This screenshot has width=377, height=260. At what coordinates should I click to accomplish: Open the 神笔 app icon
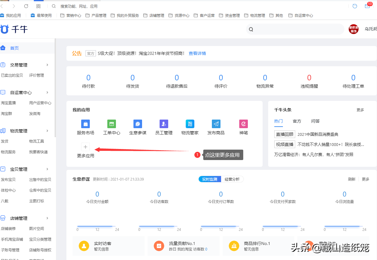point(244,124)
